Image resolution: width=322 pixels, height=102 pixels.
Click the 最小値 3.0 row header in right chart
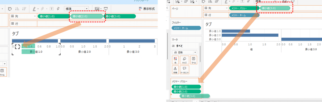(x=215, y=39)
